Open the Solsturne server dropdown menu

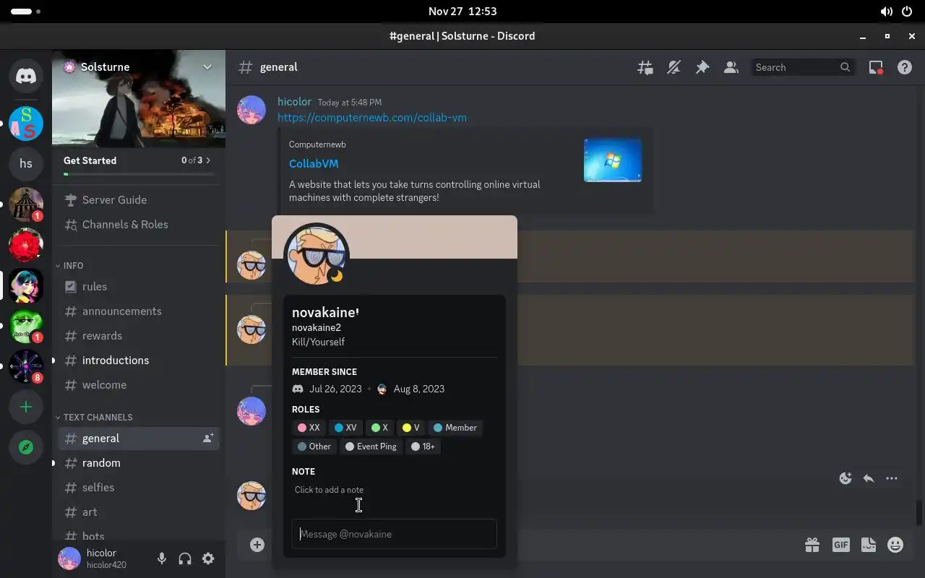[207, 66]
